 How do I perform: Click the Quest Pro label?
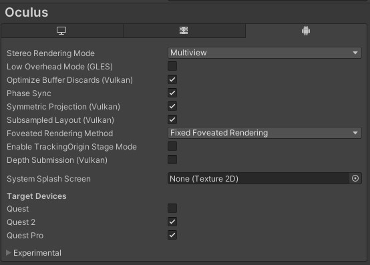click(x=25, y=236)
